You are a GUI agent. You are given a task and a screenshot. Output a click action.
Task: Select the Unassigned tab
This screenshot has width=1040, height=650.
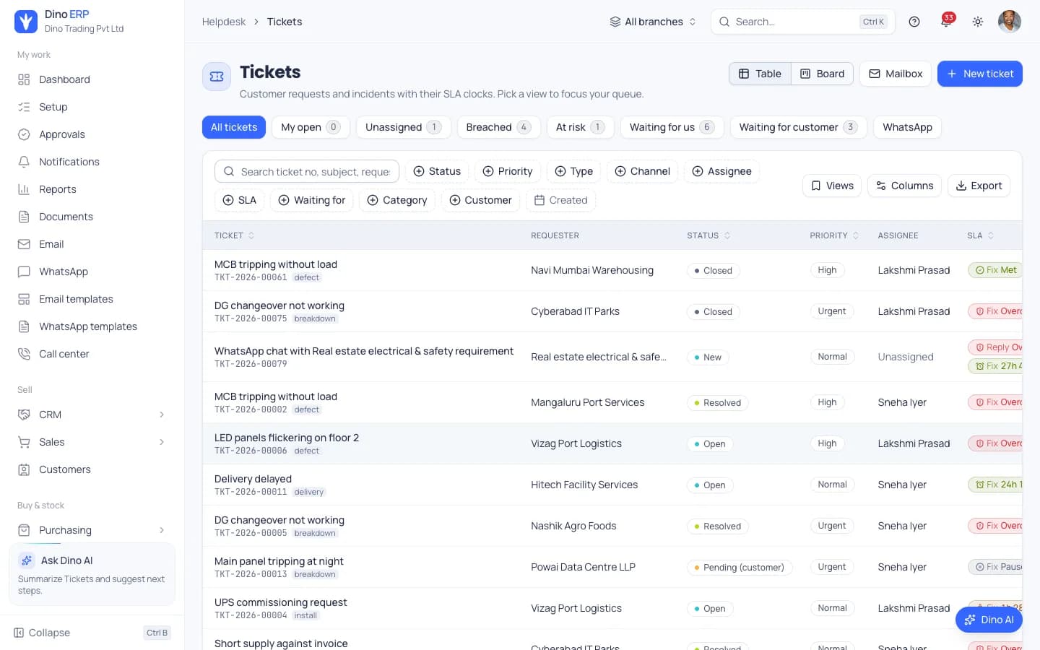tap(404, 127)
